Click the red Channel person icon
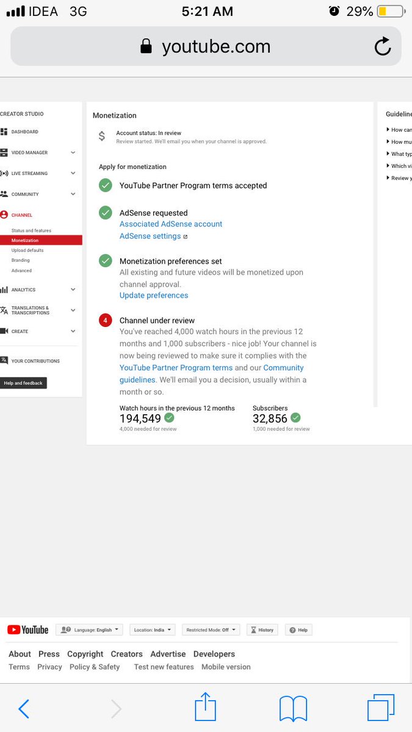 (x=4, y=215)
